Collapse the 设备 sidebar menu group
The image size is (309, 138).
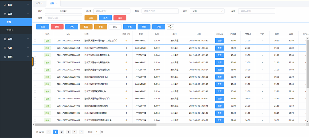tap(16, 14)
